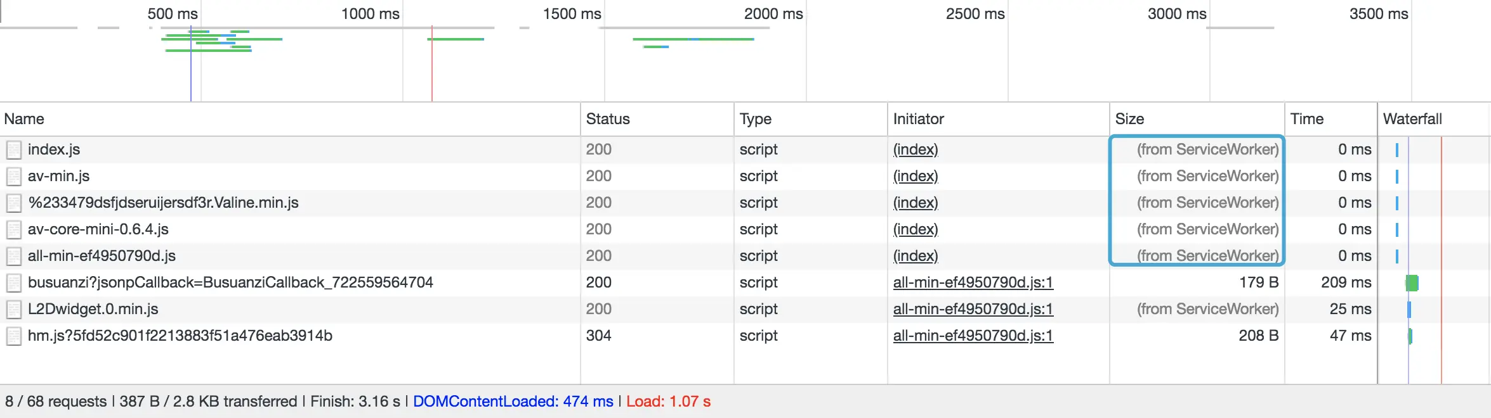The image size is (1491, 418).
Task: Click the file icon next to av-core-mini-0.6.4.js
Action: pos(13,230)
